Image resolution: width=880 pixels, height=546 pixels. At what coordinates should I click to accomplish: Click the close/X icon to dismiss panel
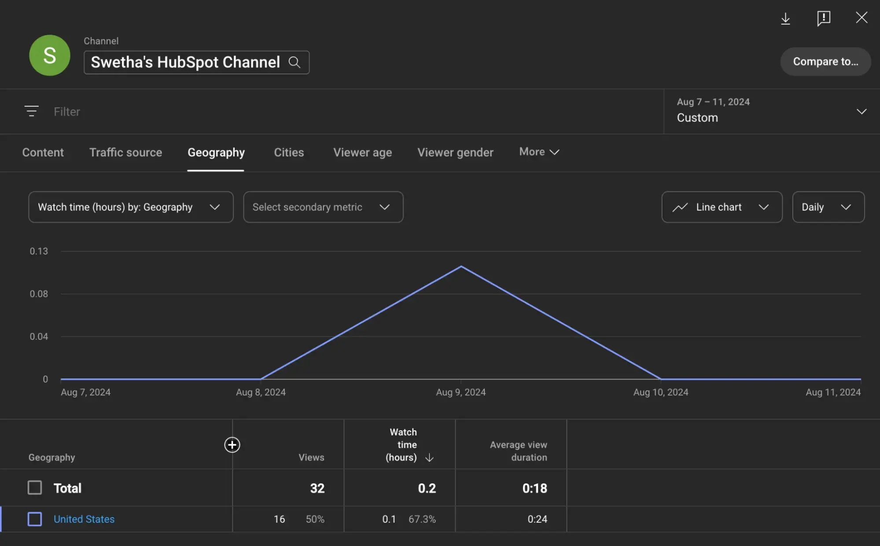pyautogui.click(x=861, y=17)
